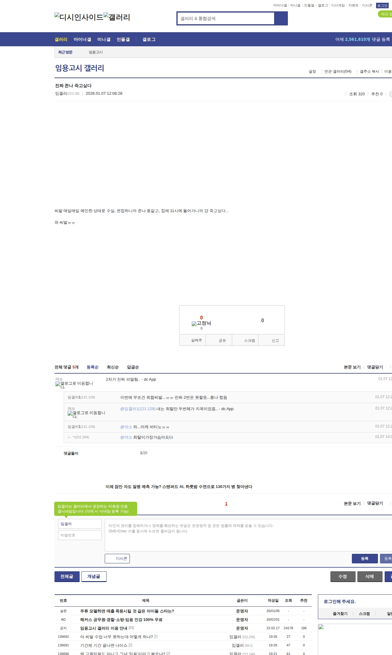Open 임용고시 갤러리 이용 안내 notice

click(104, 628)
